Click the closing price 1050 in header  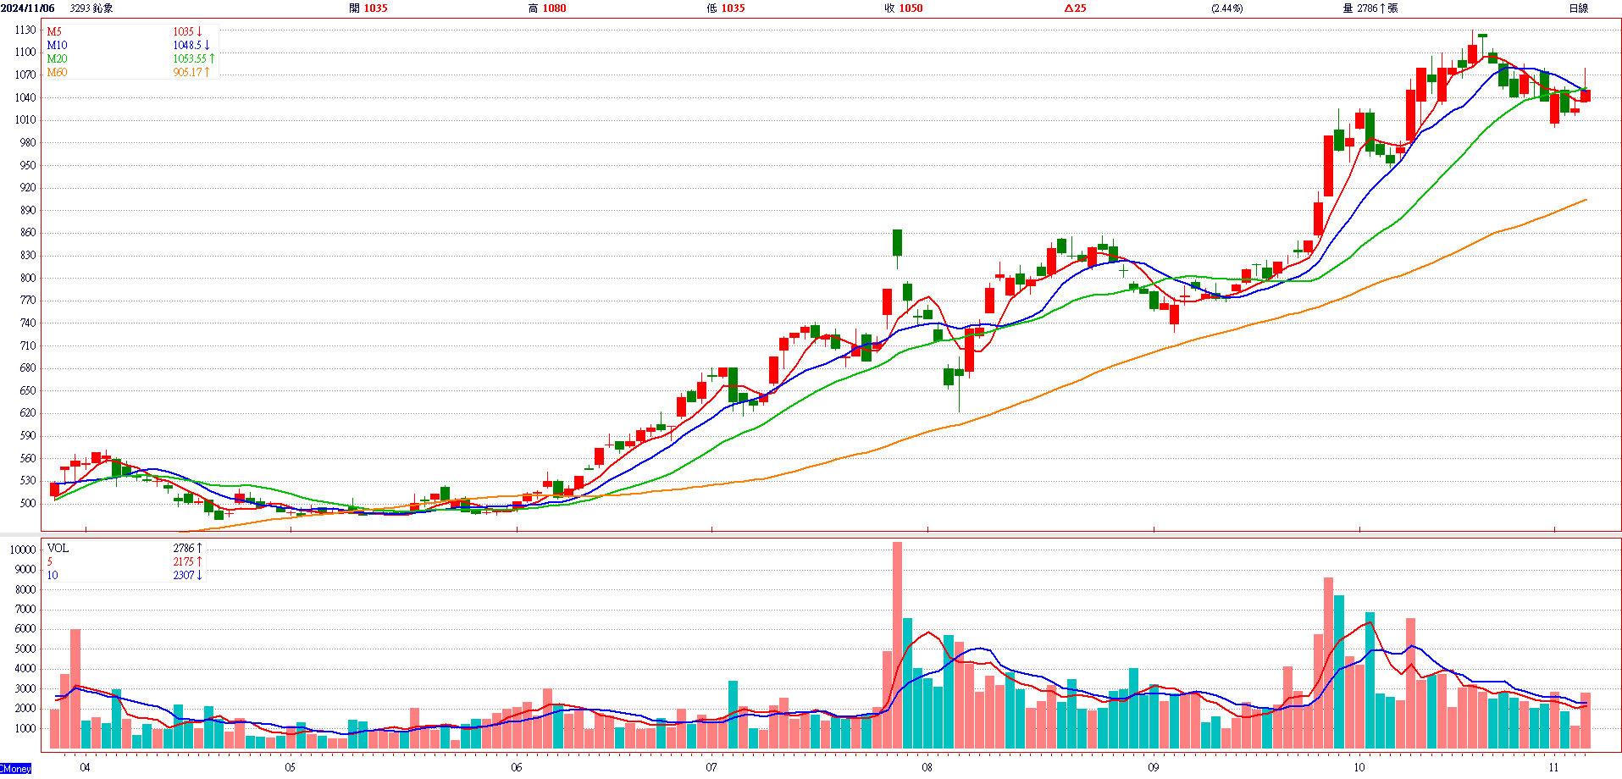(x=911, y=8)
